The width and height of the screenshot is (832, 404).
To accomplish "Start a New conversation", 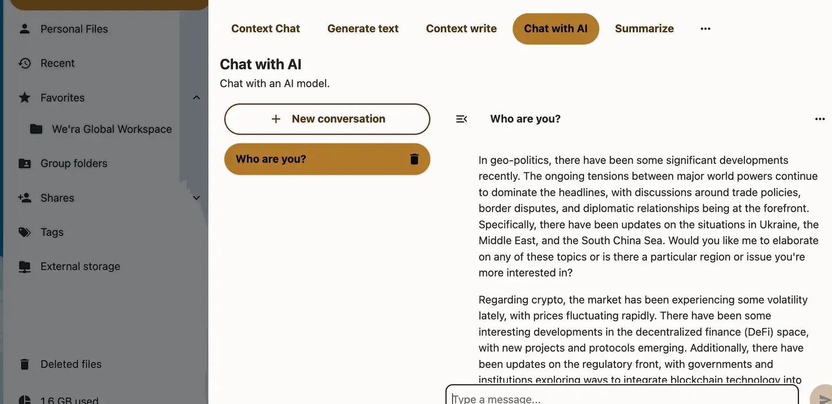I will [x=327, y=119].
